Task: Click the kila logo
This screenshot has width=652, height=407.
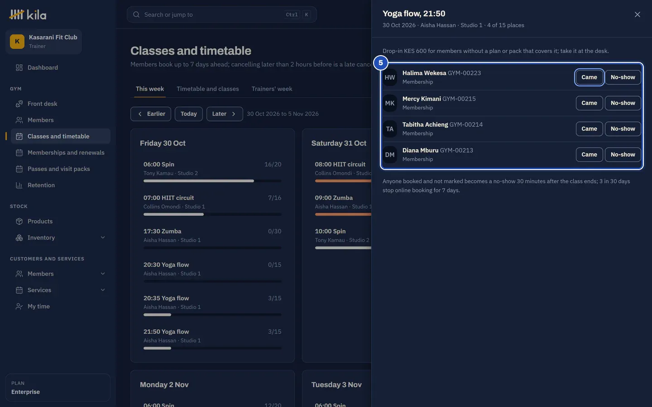Action: click(28, 15)
